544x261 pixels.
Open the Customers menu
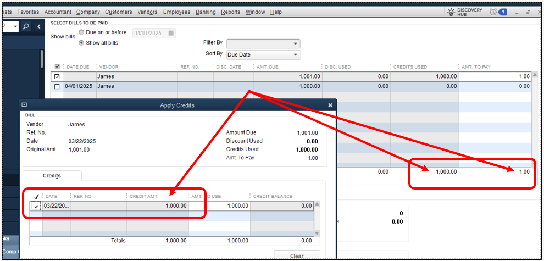click(119, 12)
